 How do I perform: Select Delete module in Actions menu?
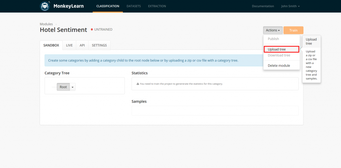pyautogui.click(x=279, y=65)
